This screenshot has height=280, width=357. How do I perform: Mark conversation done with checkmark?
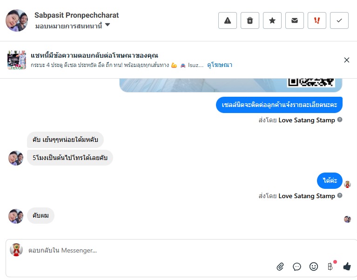click(339, 20)
